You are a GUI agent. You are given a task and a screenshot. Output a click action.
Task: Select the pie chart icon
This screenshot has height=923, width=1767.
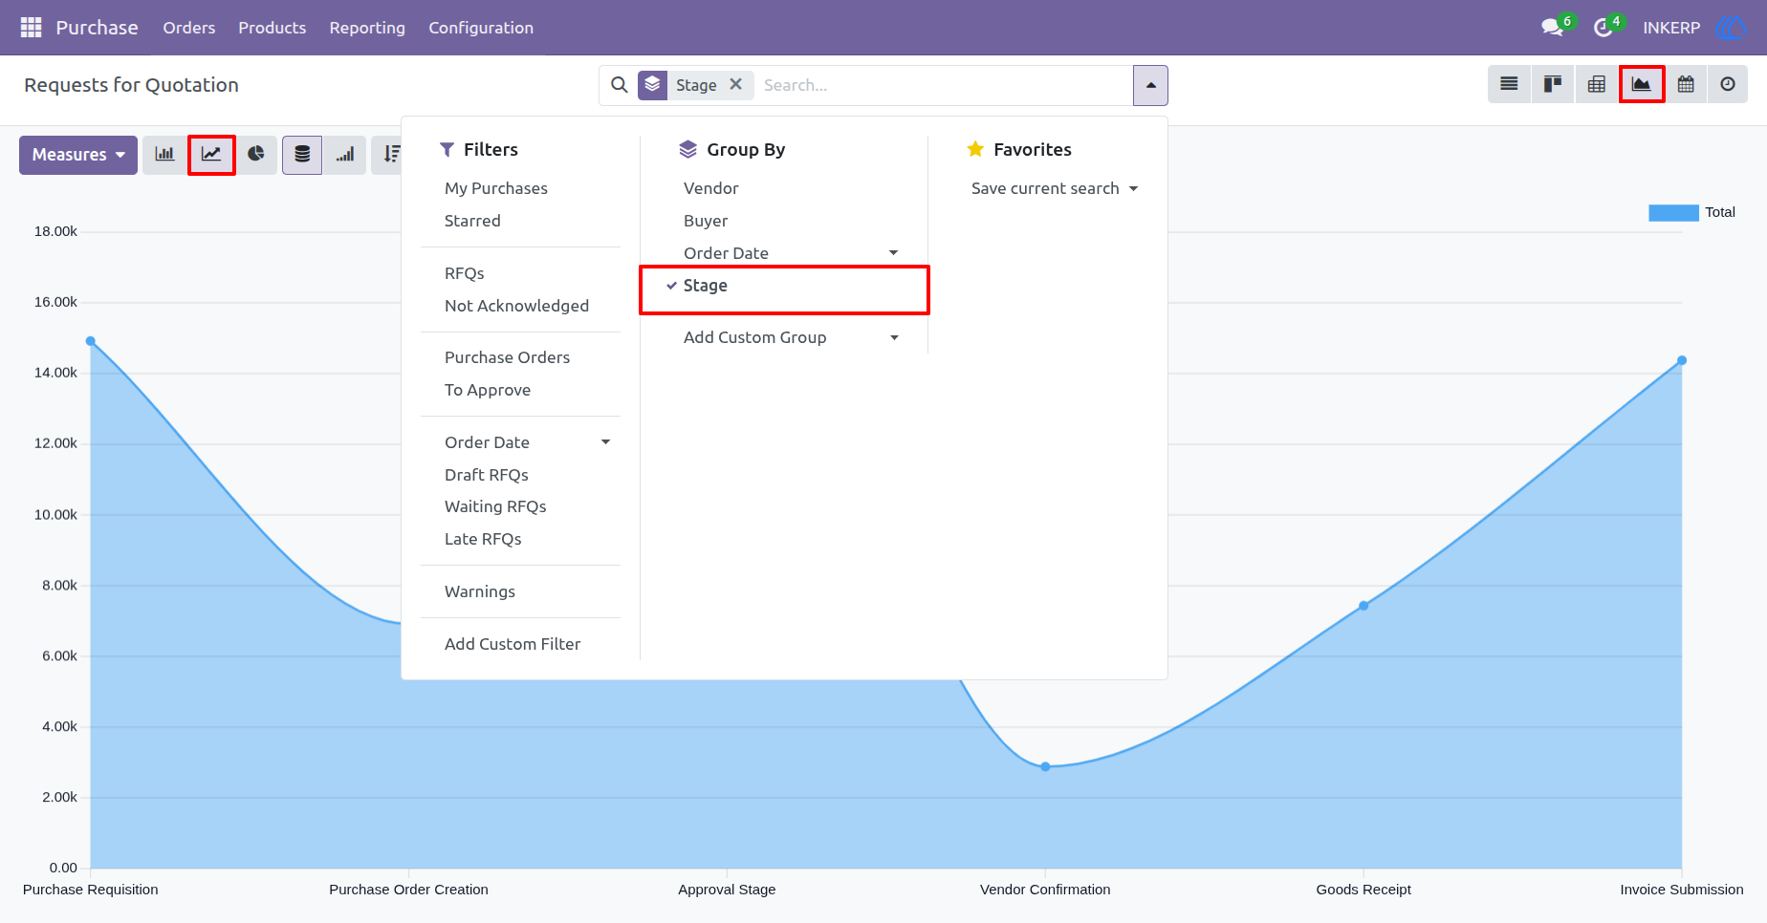pyautogui.click(x=255, y=155)
